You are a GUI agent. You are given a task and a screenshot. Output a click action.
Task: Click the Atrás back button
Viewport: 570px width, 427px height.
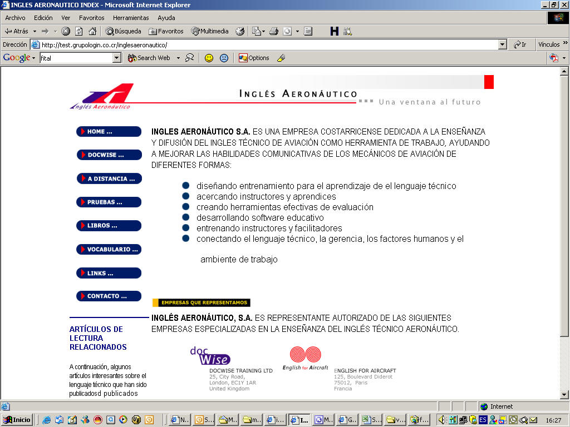click(x=16, y=31)
